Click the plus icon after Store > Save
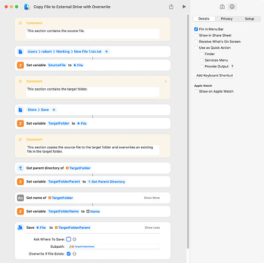The height and width of the screenshot is (263, 264). click(x=54, y=110)
